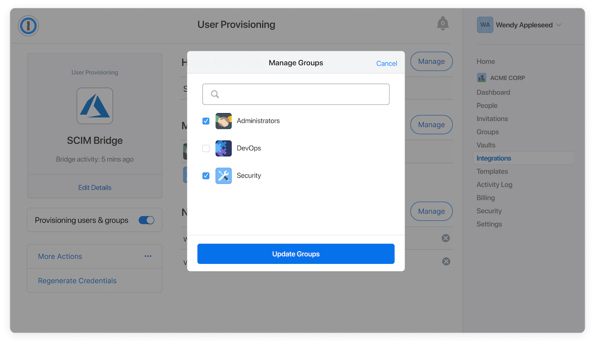Viewport: 595px width, 345px height.
Task: Click the WA avatar in the top bar
Action: click(485, 25)
